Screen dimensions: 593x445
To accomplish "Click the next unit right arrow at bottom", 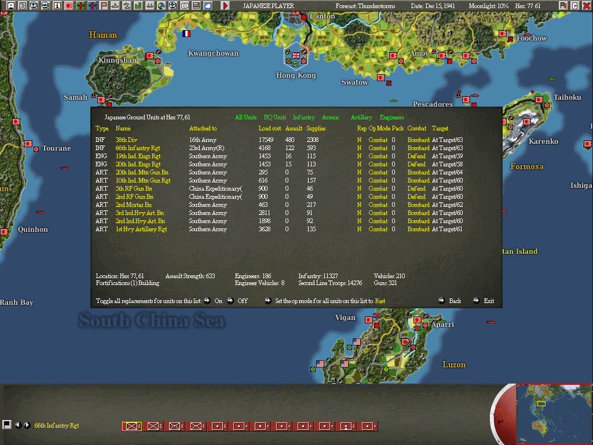I will pos(27,425).
